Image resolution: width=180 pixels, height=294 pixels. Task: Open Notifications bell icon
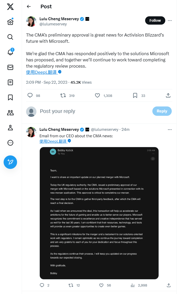pos(10,52)
